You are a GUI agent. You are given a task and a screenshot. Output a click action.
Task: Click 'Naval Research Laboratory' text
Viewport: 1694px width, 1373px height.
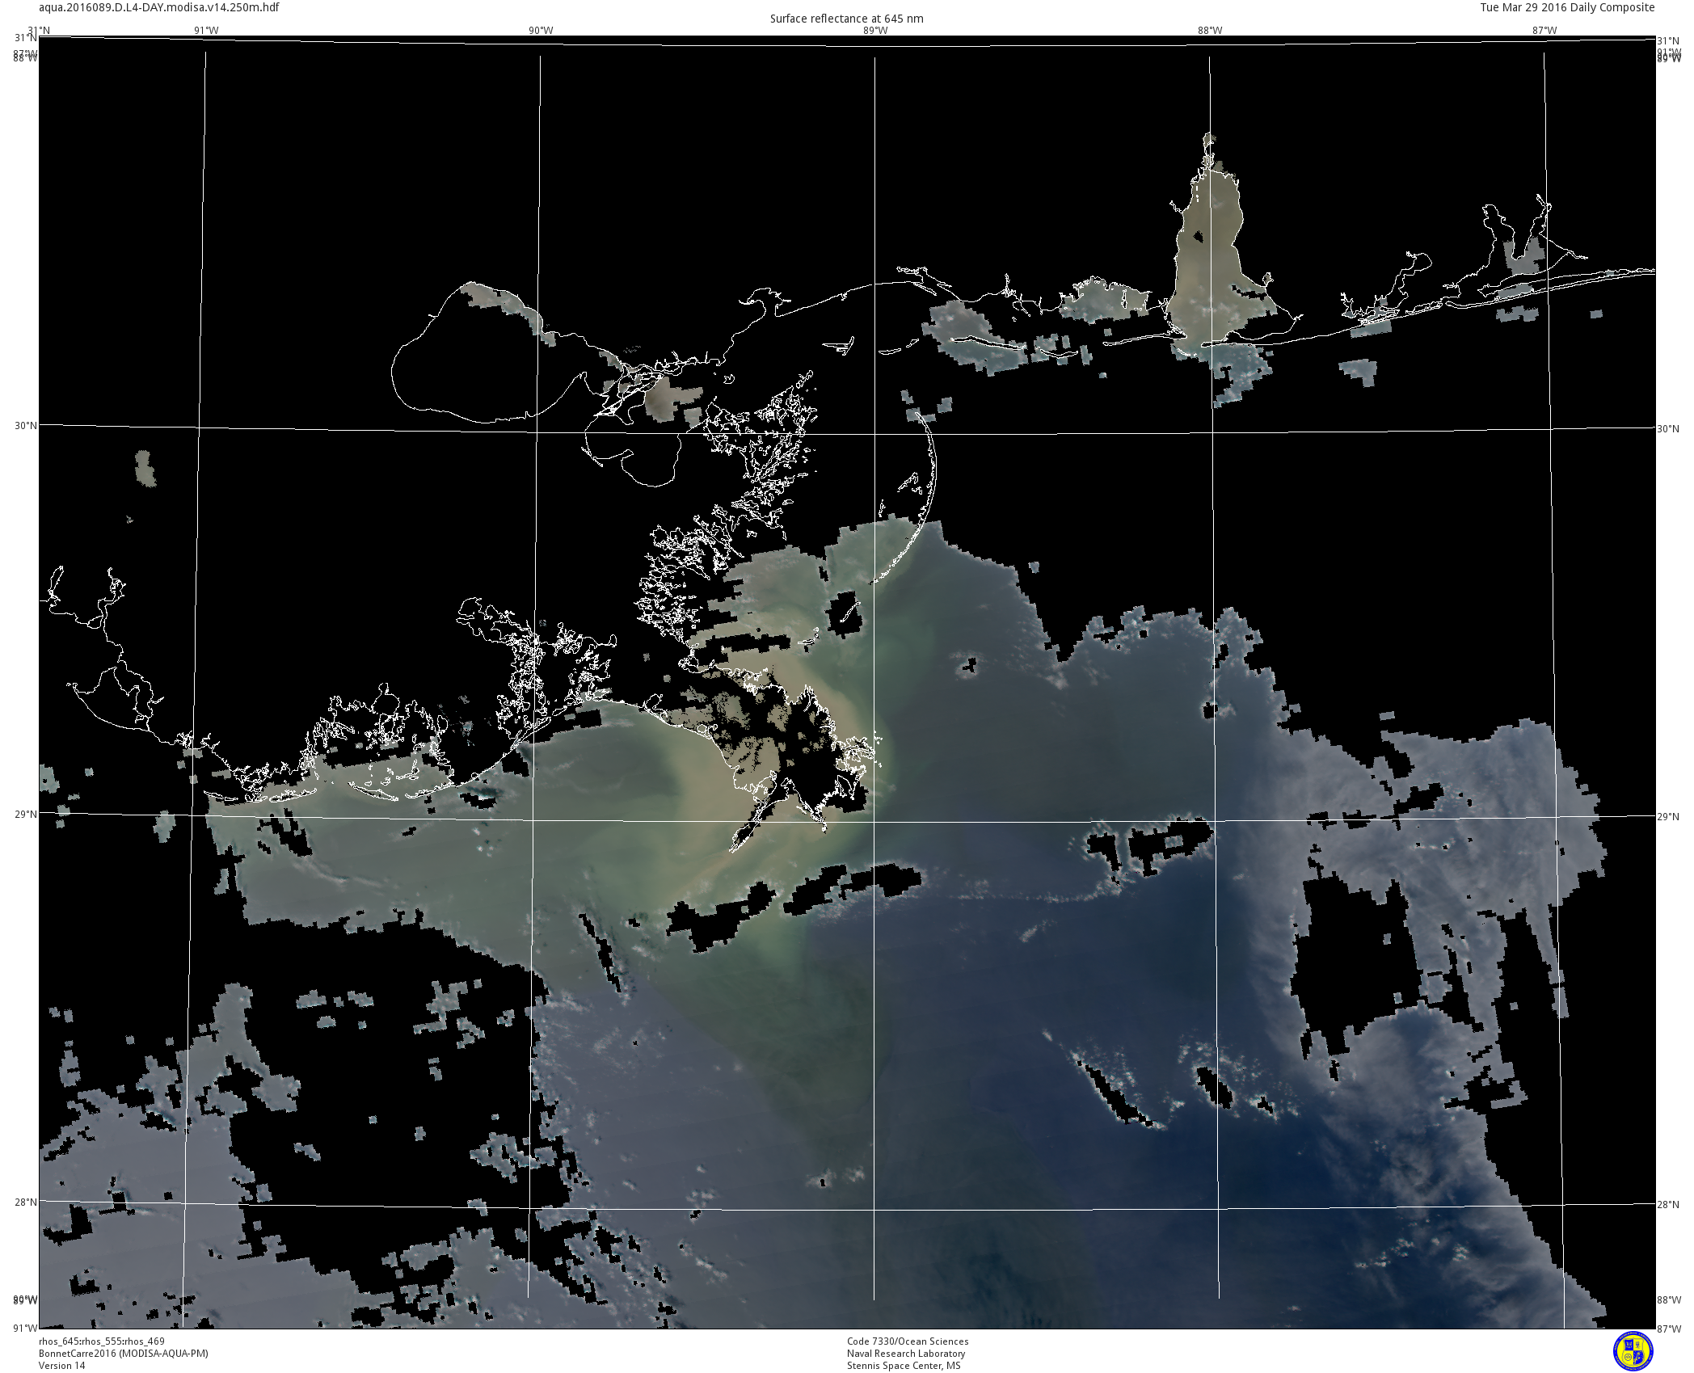click(906, 1354)
